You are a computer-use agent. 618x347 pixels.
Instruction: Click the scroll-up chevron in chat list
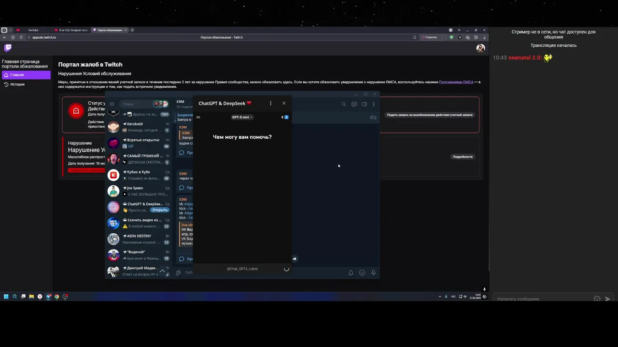[x=162, y=271]
